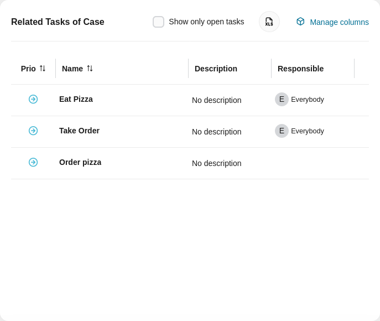
Task: Click Everybody label in Take Order row
Action: tap(308, 131)
